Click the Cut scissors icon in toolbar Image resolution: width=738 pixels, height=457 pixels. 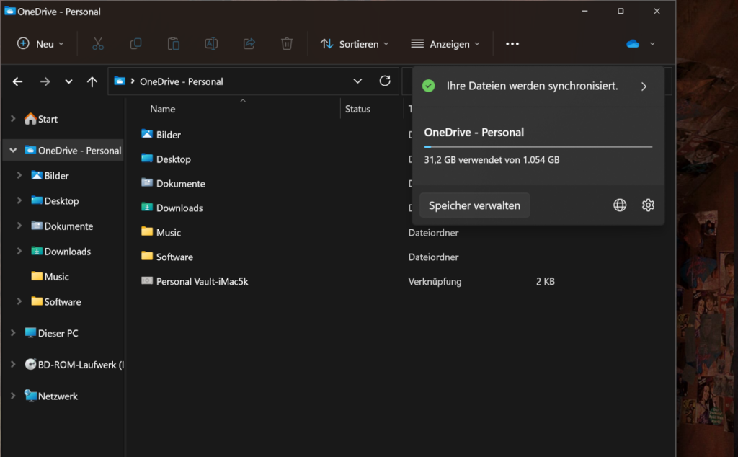point(98,44)
